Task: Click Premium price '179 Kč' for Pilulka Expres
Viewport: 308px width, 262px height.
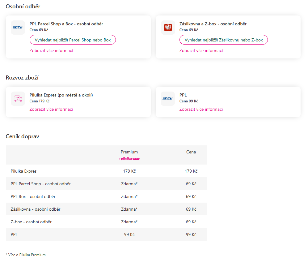Action: click(x=129, y=171)
